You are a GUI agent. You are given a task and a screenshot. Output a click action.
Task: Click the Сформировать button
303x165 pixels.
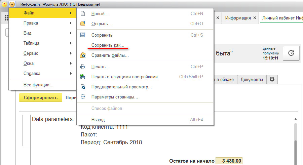pyautogui.click(x=41, y=97)
